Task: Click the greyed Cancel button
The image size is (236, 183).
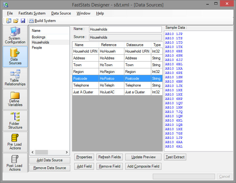Action: [225, 177]
